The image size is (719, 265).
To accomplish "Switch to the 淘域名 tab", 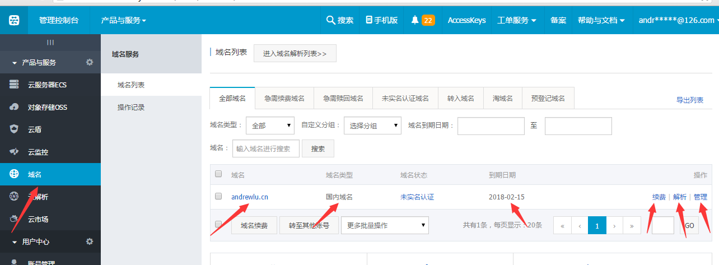I will pyautogui.click(x=503, y=98).
